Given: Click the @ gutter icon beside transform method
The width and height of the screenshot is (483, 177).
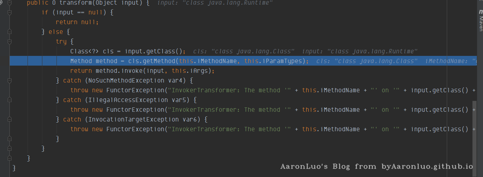Looking at the screenshot, I should [x=1, y=3].
